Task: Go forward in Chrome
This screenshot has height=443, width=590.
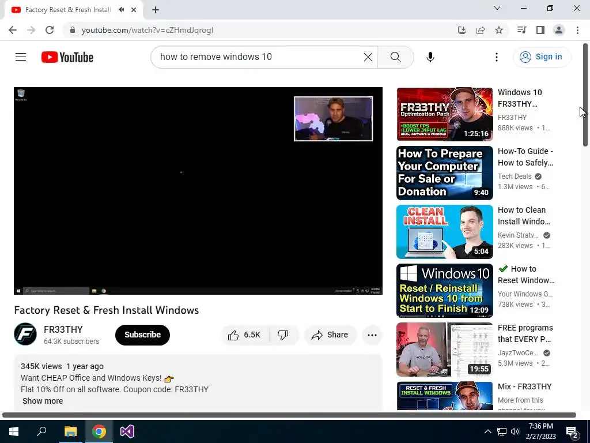Action: 31,30
